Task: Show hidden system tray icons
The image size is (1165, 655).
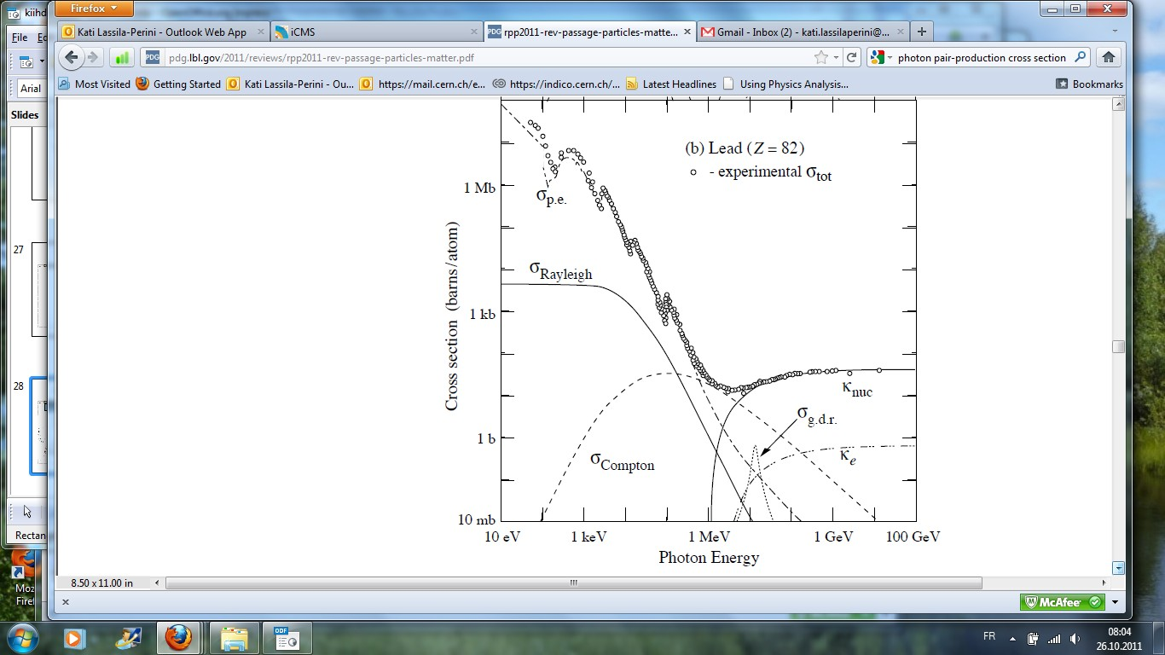Action: [x=1012, y=637]
